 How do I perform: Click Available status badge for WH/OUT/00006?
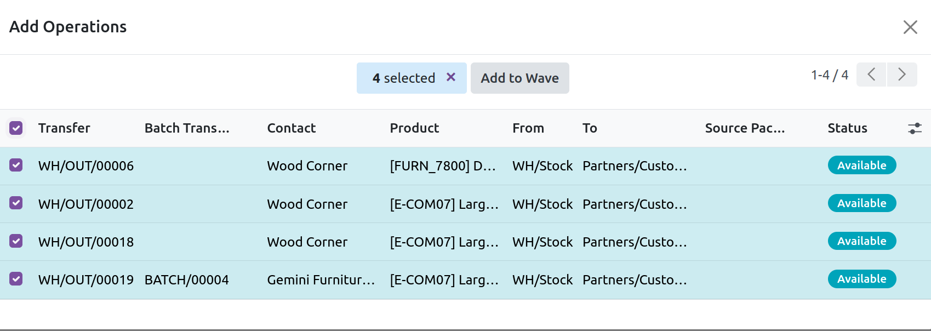coord(861,165)
